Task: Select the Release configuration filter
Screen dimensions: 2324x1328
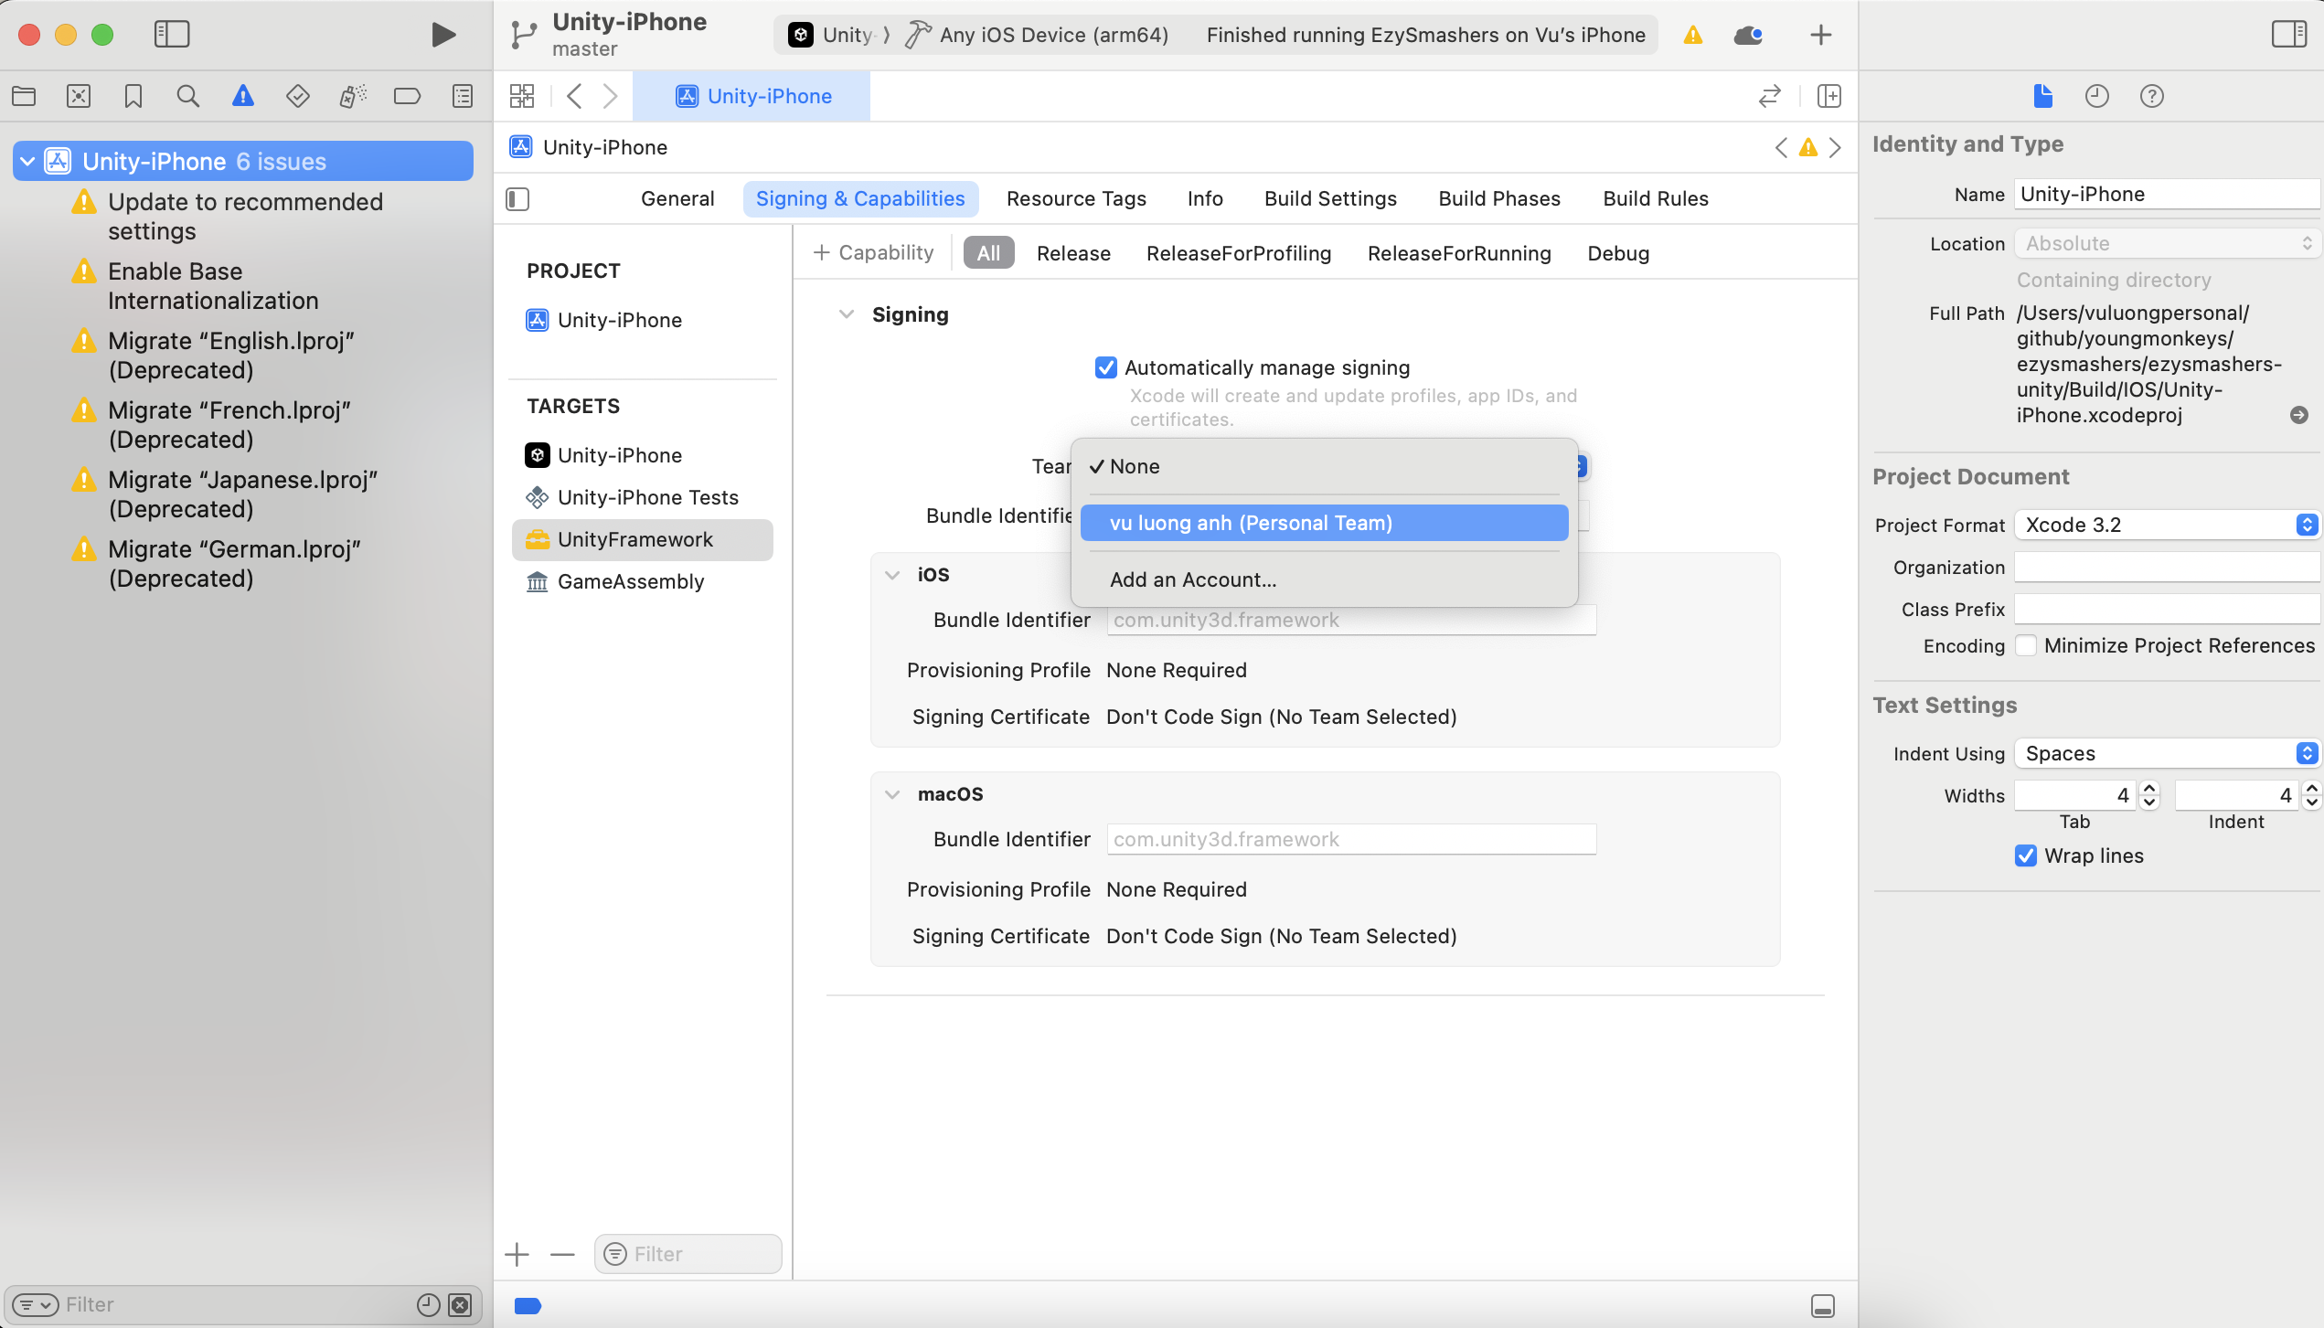Action: point(1074,252)
